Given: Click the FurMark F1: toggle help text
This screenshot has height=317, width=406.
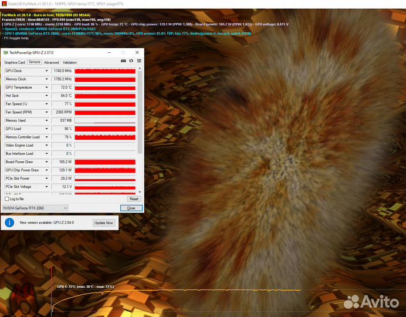Looking at the screenshot, I should (x=15, y=38).
